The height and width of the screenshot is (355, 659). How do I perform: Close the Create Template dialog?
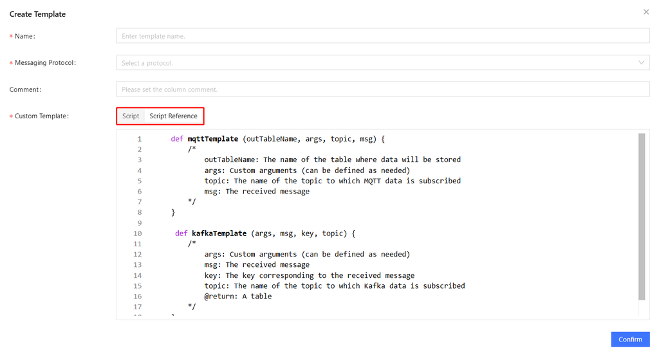pos(646,12)
